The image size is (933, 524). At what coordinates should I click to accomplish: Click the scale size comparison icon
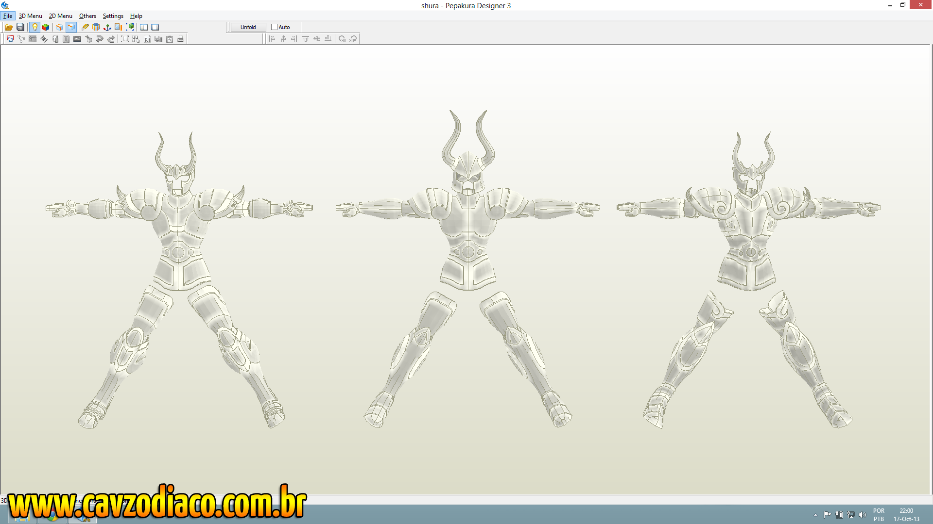(119, 27)
